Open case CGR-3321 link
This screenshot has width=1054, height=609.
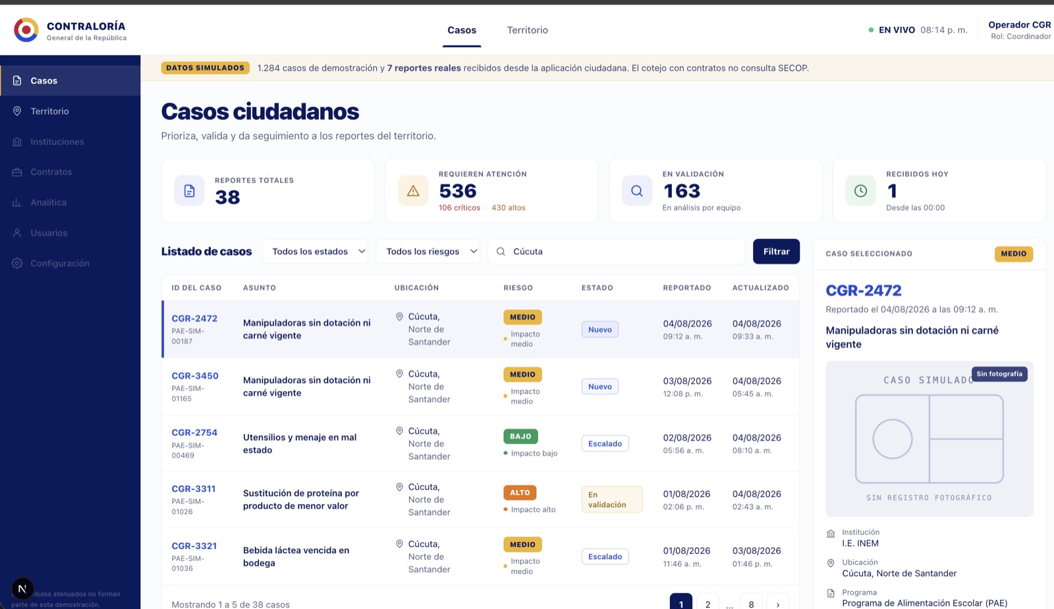click(x=194, y=546)
